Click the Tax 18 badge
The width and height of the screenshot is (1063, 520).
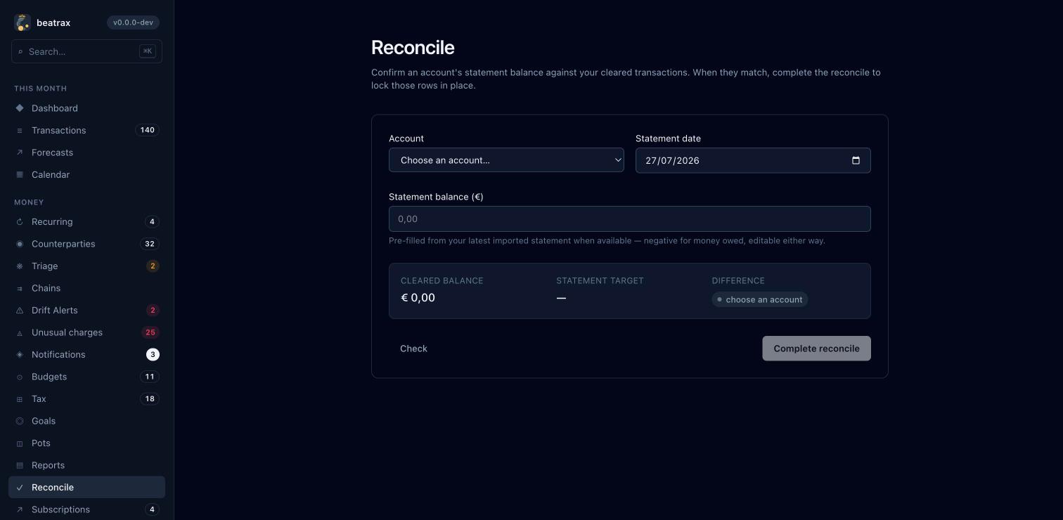149,398
